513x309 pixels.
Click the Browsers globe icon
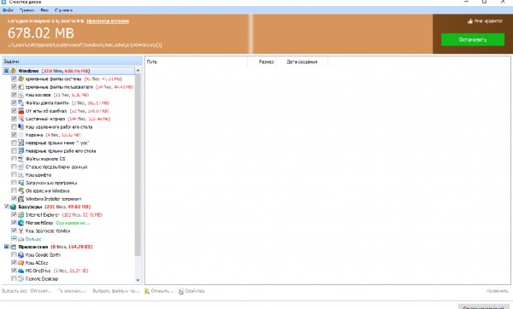13,207
